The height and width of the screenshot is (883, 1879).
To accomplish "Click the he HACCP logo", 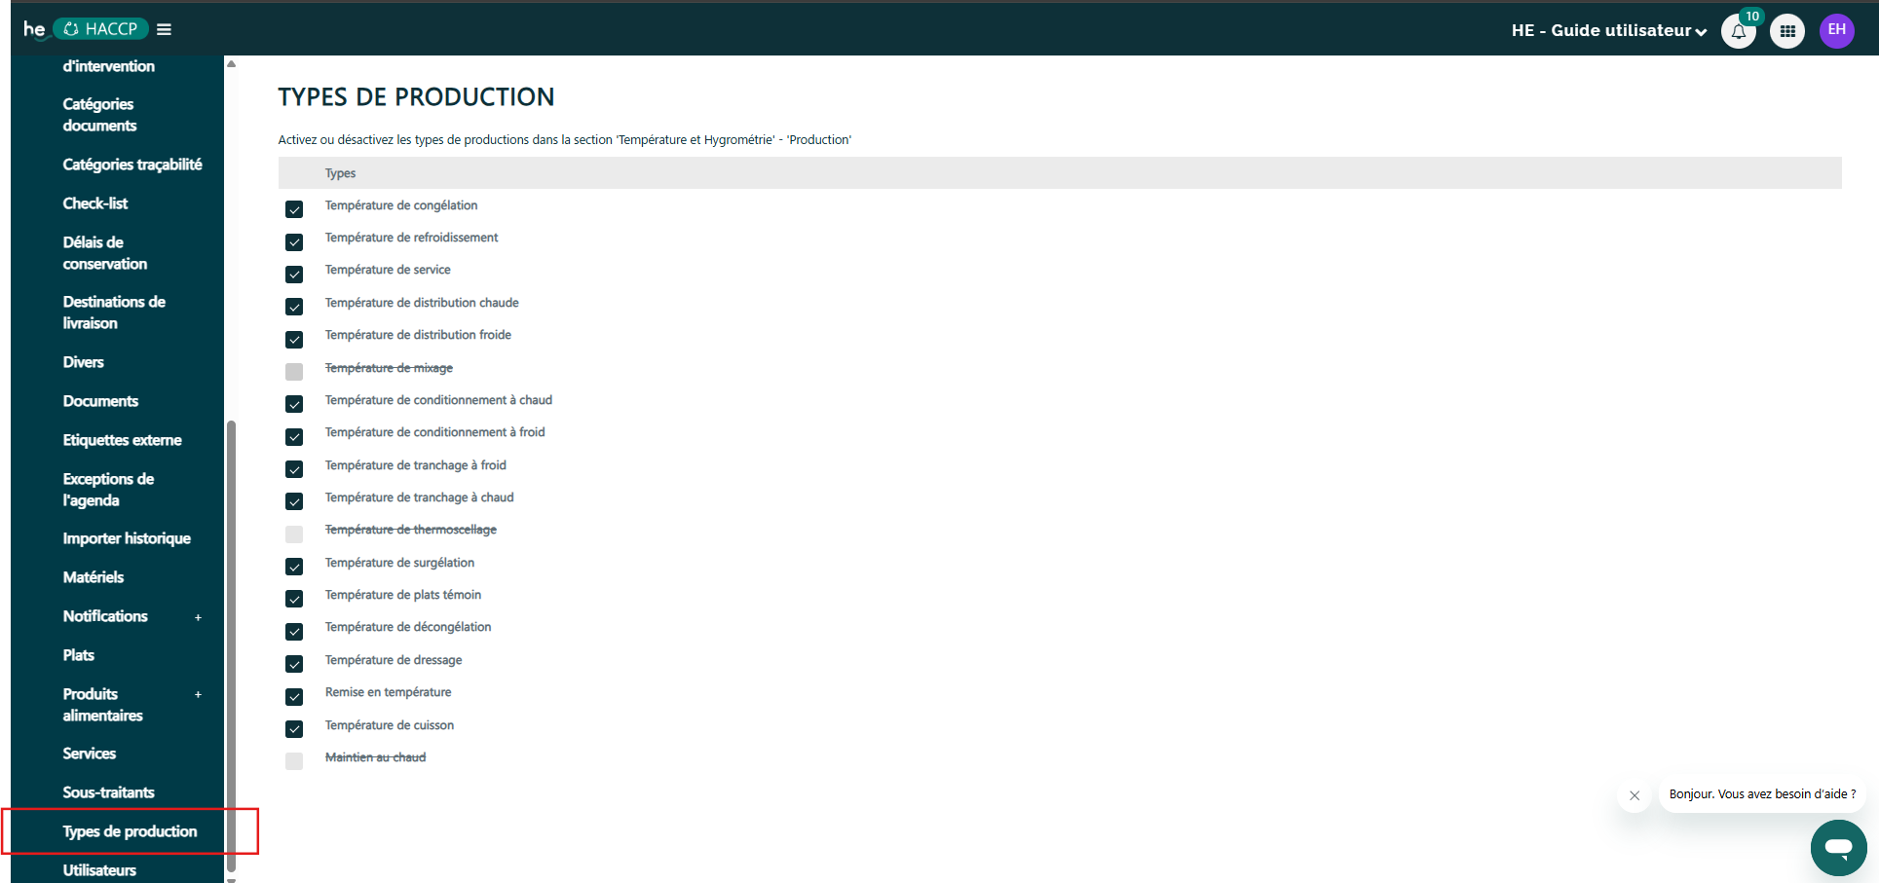I will (x=85, y=29).
